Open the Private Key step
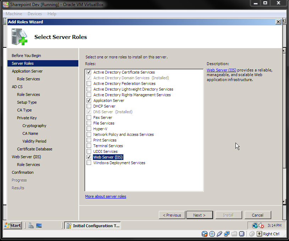The image size is (289, 241). point(27,118)
